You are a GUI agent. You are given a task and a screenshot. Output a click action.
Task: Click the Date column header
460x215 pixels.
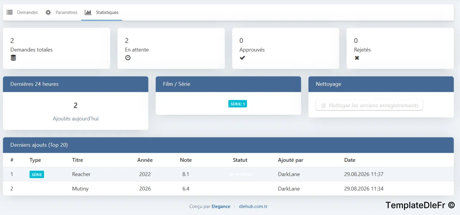click(350, 160)
